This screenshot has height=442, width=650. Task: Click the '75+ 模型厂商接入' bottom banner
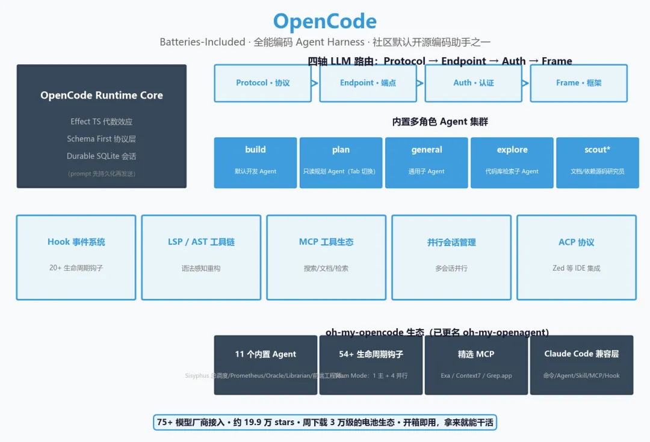[x=325, y=422]
